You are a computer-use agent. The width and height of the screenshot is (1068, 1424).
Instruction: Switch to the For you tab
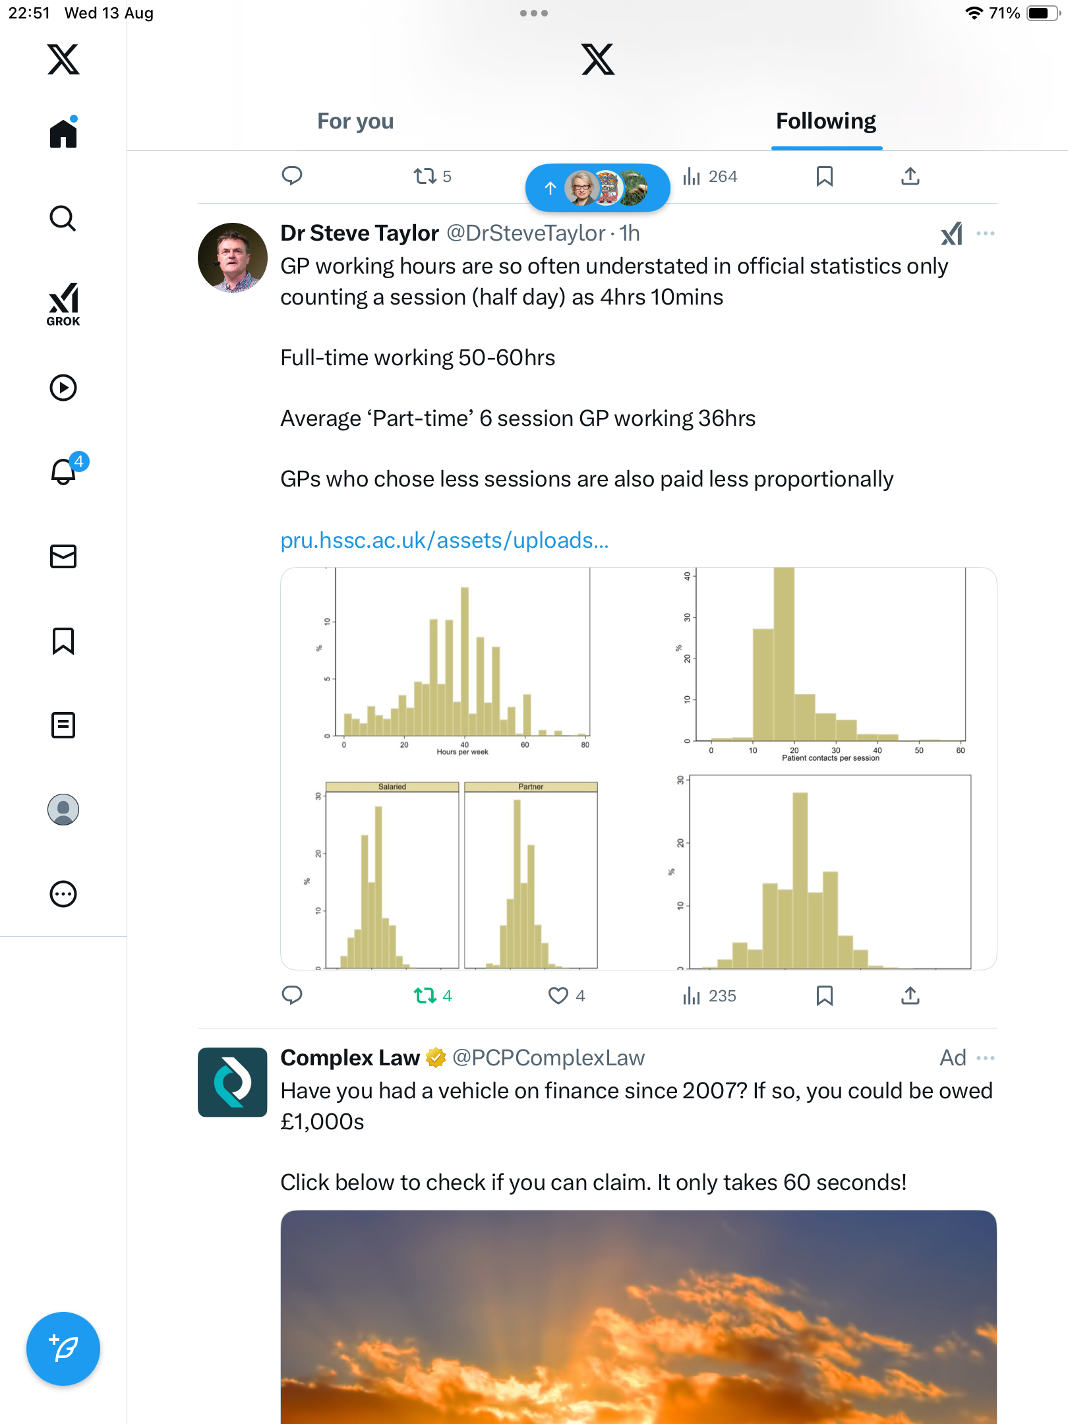[x=355, y=121]
